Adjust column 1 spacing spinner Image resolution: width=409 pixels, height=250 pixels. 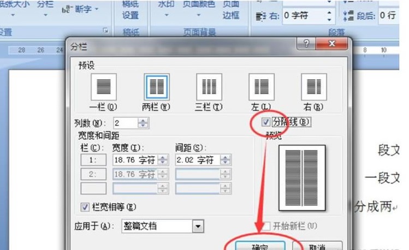(x=225, y=160)
